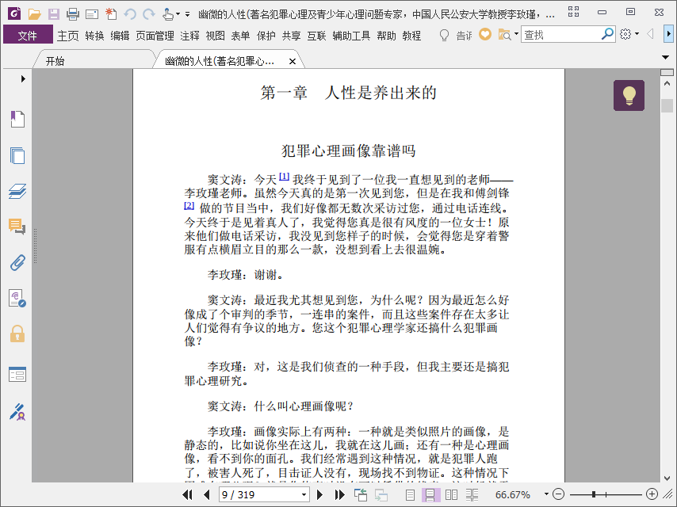Select the hand touch mode icon
The width and height of the screenshot is (677, 507).
(167, 14)
